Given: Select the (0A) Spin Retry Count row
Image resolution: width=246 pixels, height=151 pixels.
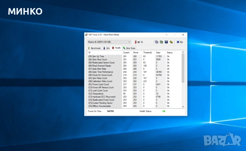Looking at the screenshot, I should (135, 78).
